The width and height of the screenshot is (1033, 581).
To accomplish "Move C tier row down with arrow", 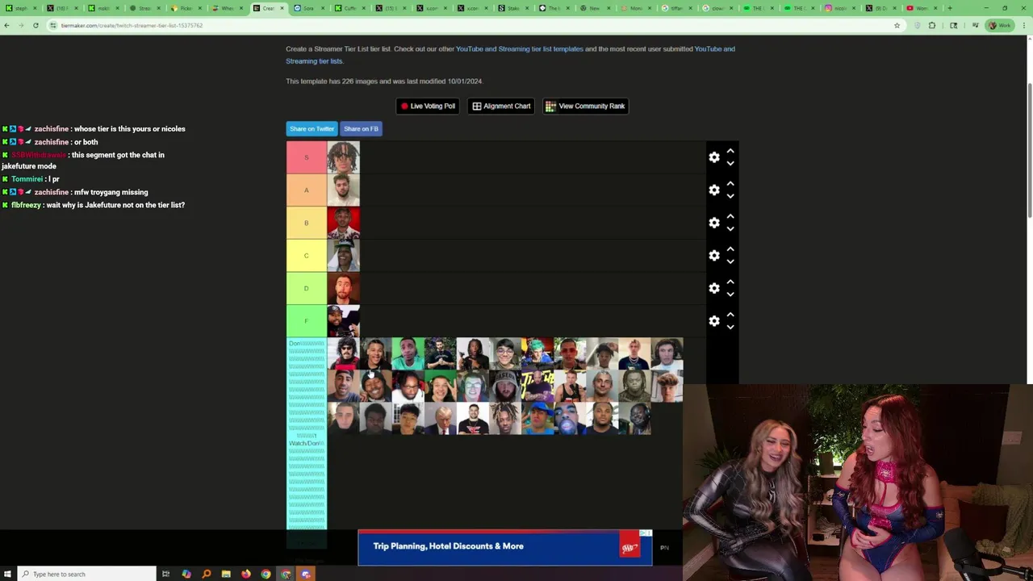I will pos(730,261).
